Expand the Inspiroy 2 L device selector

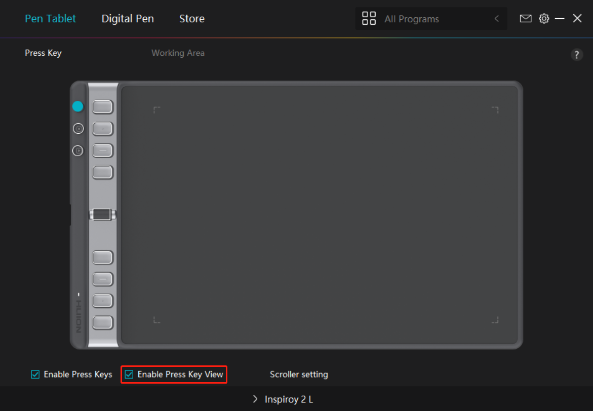[283, 399]
